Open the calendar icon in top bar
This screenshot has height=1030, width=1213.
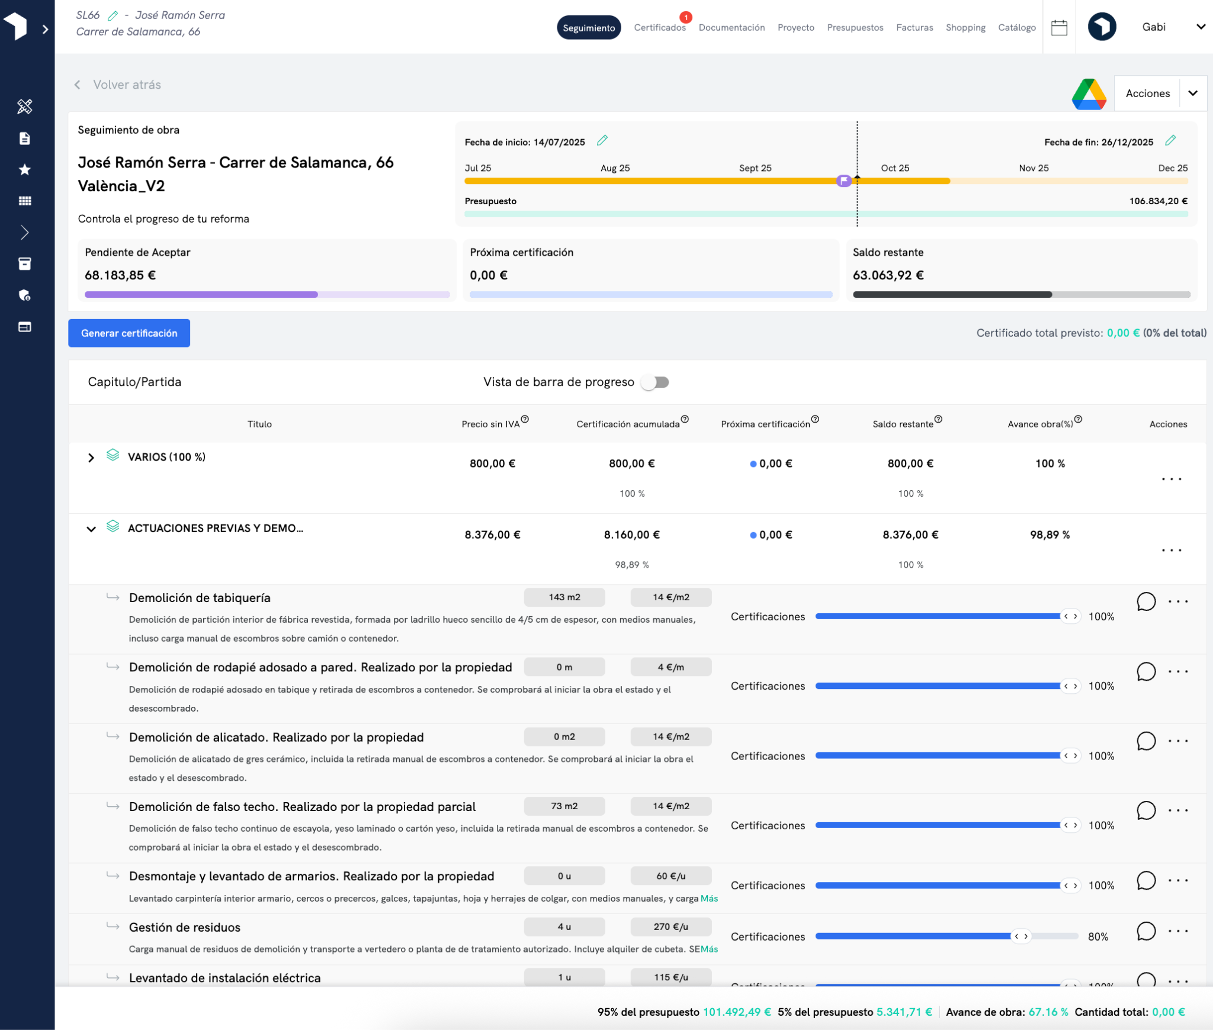click(1059, 28)
